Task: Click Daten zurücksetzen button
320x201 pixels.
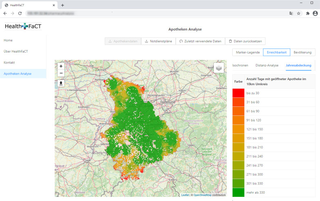Action: coord(245,41)
